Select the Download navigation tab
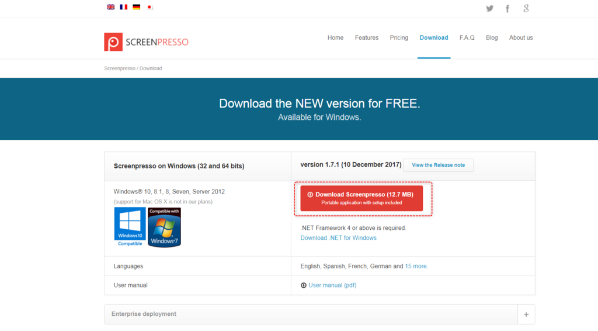 click(434, 38)
